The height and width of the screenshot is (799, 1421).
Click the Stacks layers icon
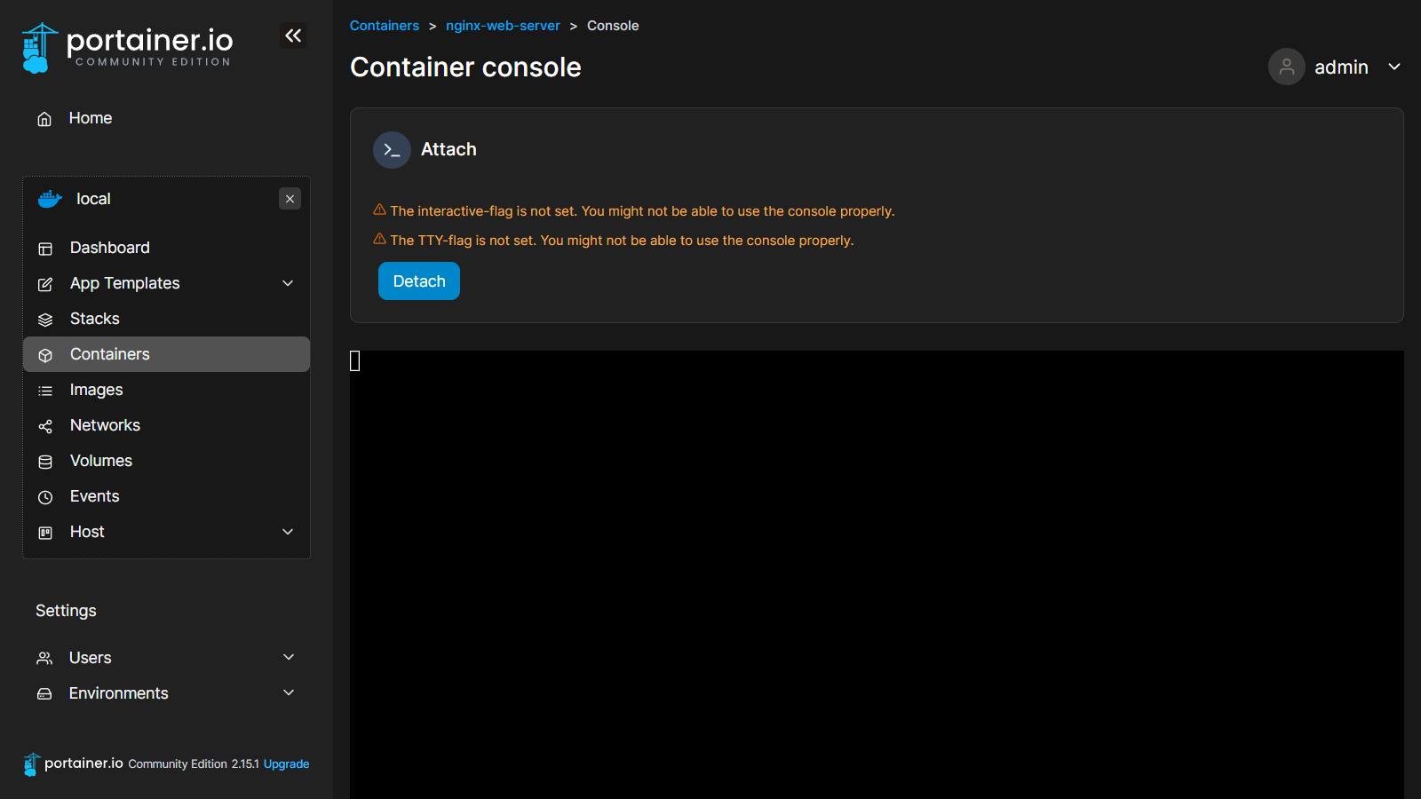(x=45, y=320)
